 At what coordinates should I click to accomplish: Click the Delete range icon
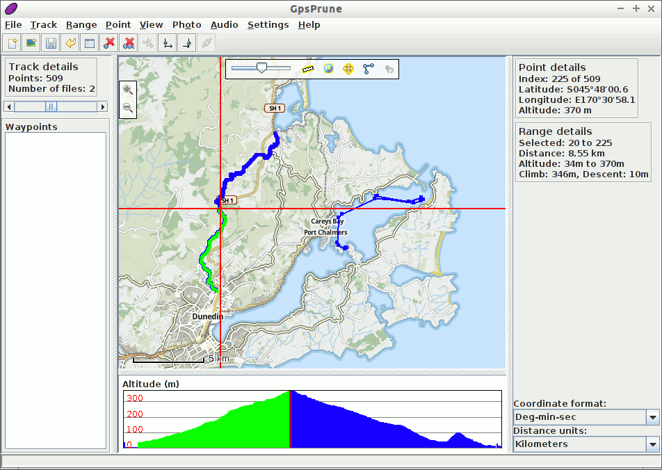(x=128, y=43)
